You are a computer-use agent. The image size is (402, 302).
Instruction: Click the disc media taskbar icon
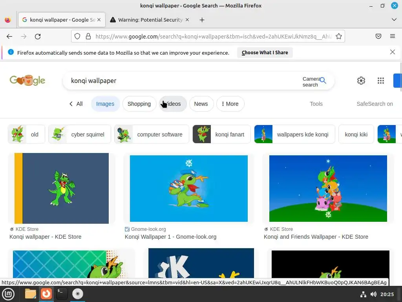(x=77, y=294)
